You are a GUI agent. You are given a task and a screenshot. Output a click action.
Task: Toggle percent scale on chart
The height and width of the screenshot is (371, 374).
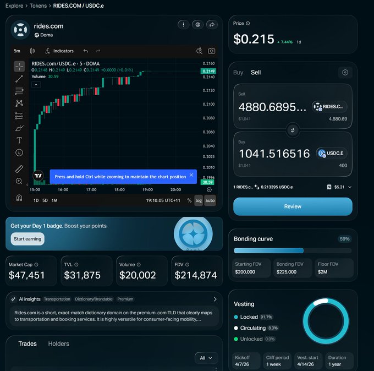(189, 200)
